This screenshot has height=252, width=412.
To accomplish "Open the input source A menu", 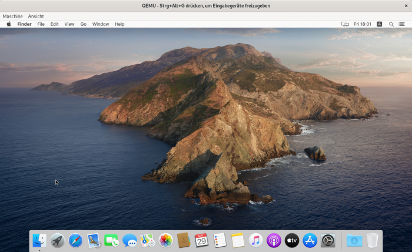I will tap(380, 24).
